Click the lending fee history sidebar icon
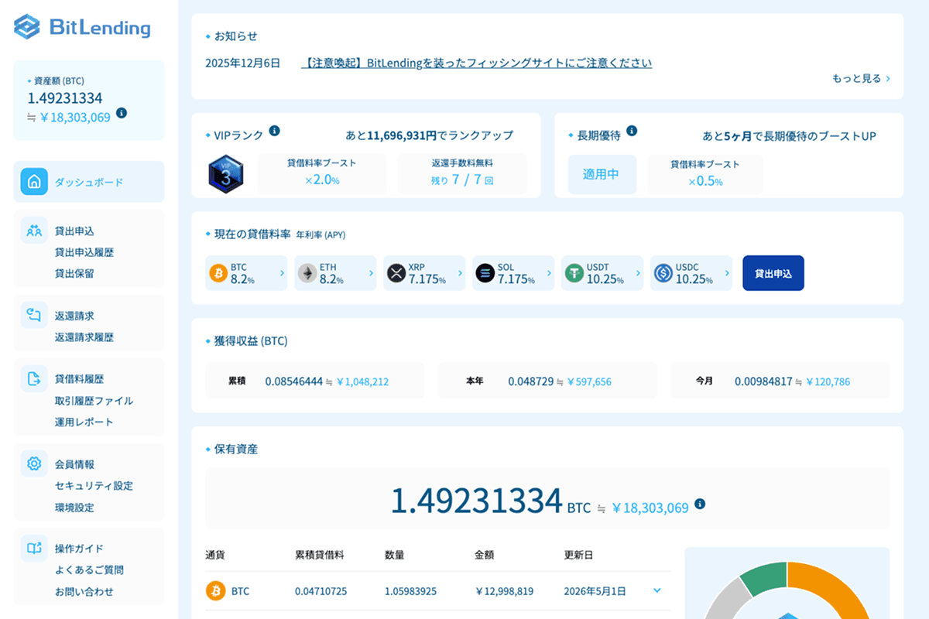Image resolution: width=929 pixels, height=619 pixels. [x=34, y=379]
